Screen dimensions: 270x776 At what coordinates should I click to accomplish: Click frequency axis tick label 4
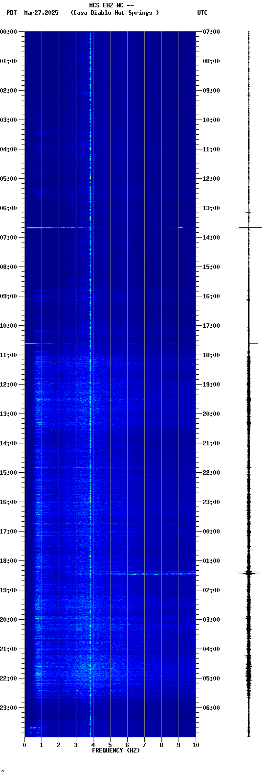(93, 745)
